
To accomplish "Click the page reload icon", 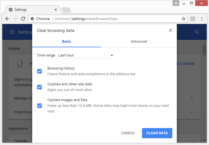I will click(x=23, y=19).
